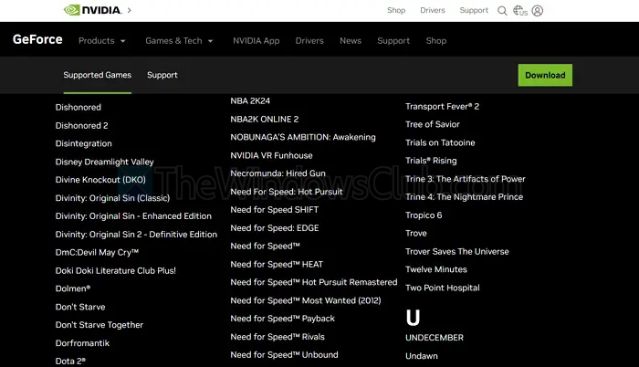Open the globe region selector icon
The image size is (639, 367).
(x=520, y=11)
